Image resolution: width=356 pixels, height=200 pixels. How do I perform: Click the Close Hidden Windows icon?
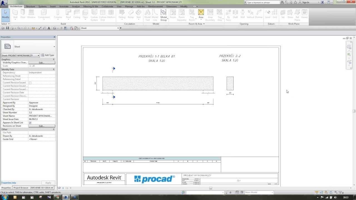click(71, 28)
